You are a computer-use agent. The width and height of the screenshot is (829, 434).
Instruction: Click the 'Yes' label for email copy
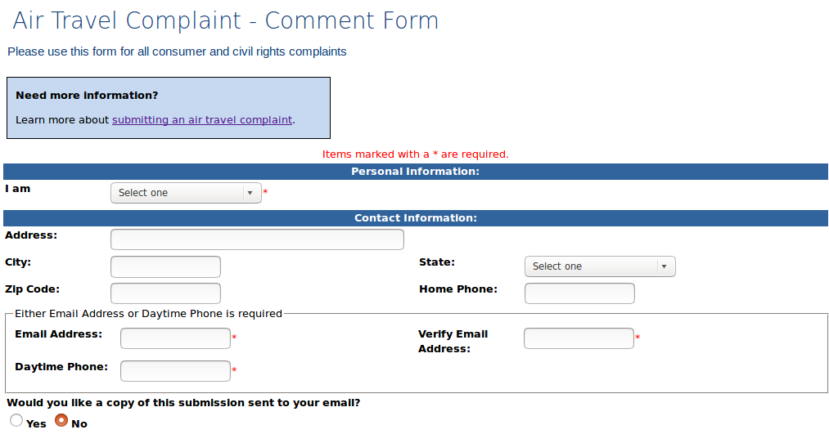[36, 424]
